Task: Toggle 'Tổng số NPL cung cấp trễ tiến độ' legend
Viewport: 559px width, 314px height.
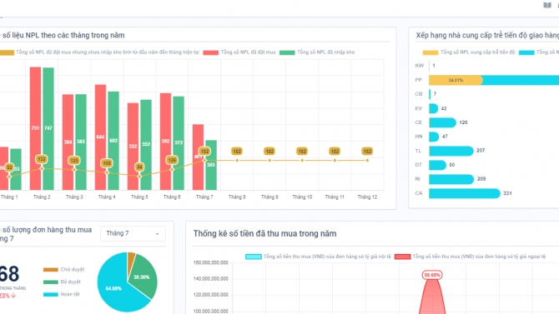Action: coord(469,52)
